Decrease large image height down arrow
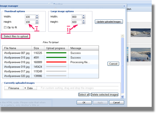Screen dimensions: 160x114 point(83,23)
